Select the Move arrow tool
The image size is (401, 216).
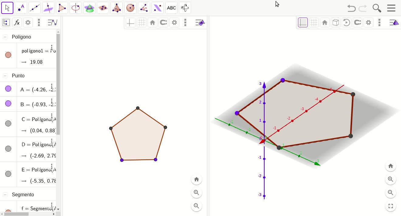point(7,8)
